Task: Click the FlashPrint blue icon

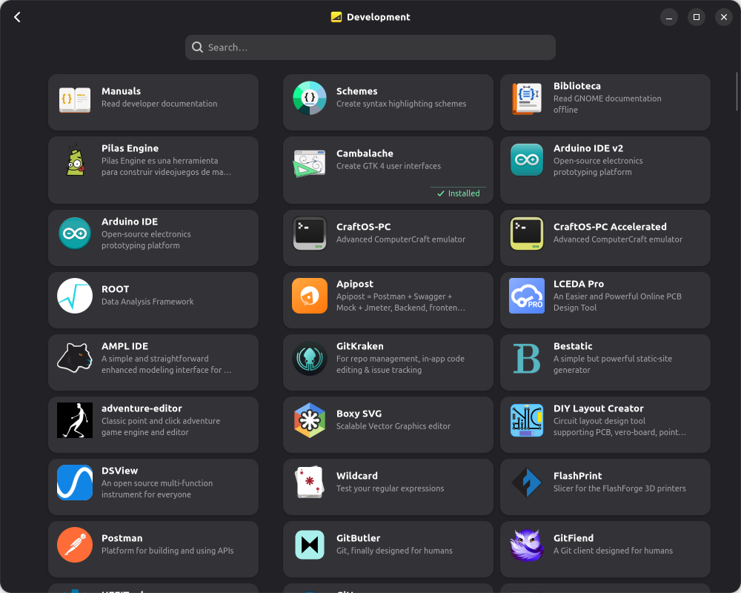Action: click(526, 483)
